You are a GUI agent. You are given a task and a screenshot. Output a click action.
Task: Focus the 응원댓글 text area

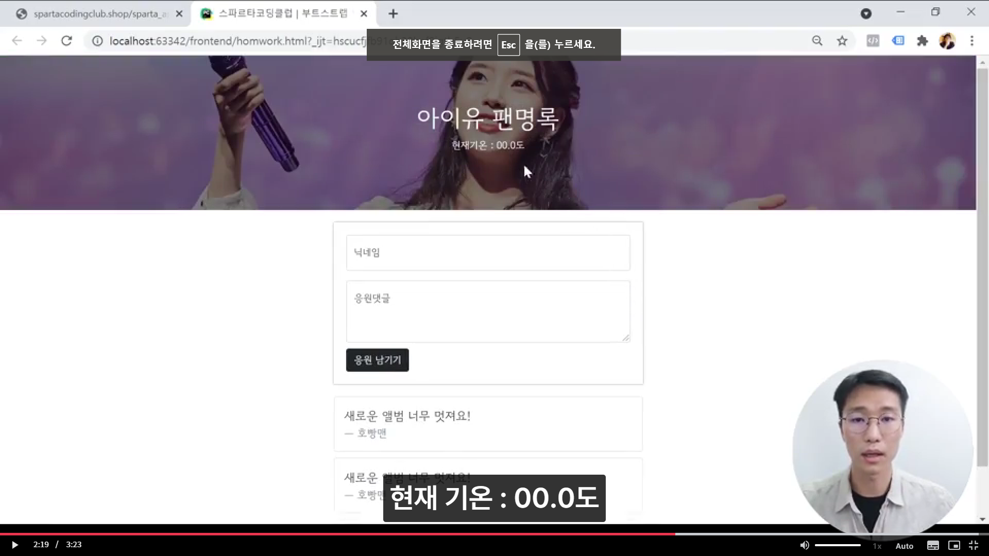tap(488, 311)
